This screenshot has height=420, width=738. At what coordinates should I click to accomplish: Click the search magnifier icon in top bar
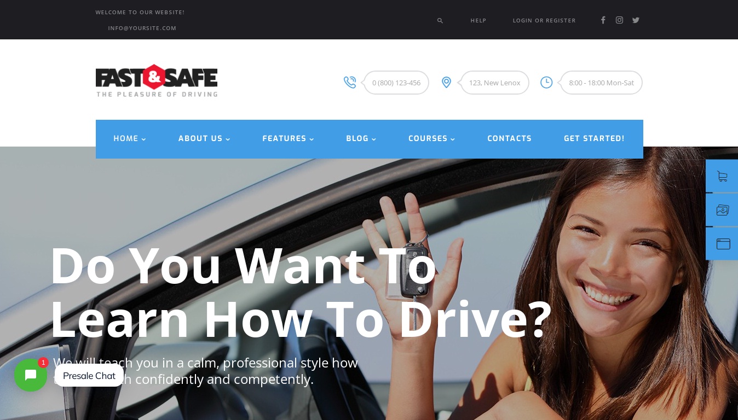pyautogui.click(x=440, y=21)
